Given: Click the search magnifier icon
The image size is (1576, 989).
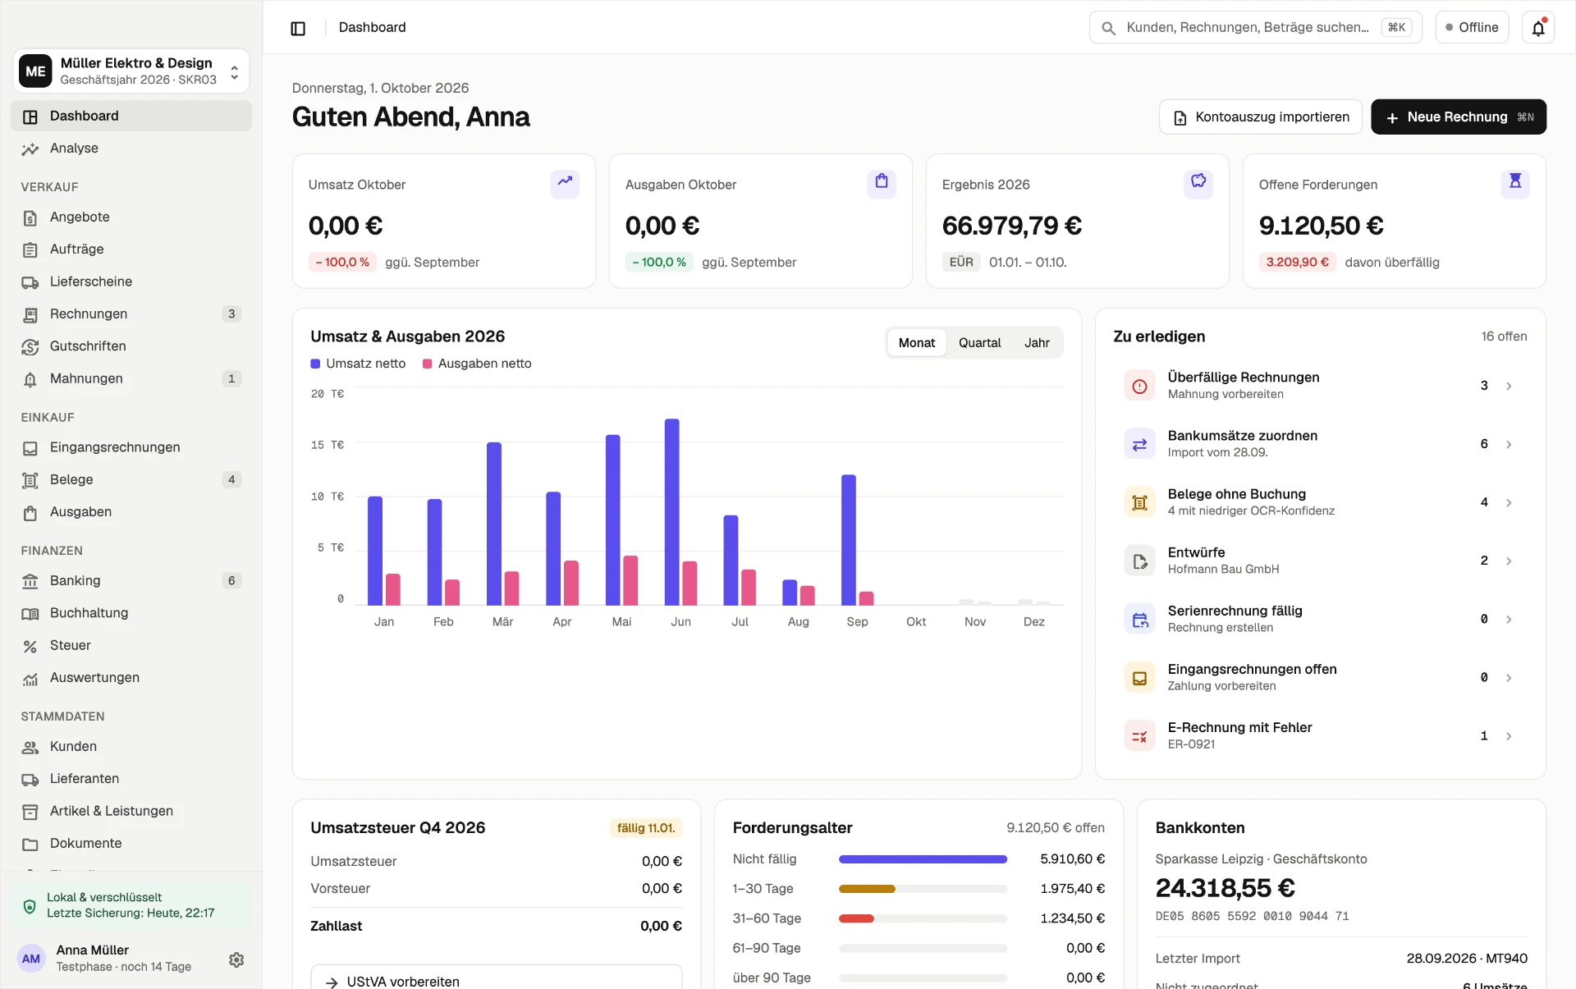Looking at the screenshot, I should 1108,28.
